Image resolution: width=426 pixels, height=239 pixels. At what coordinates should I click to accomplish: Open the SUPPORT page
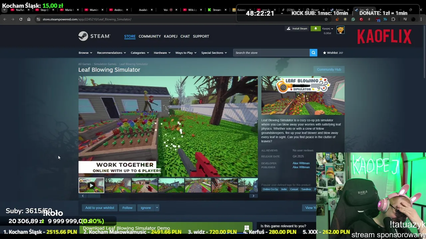[201, 36]
